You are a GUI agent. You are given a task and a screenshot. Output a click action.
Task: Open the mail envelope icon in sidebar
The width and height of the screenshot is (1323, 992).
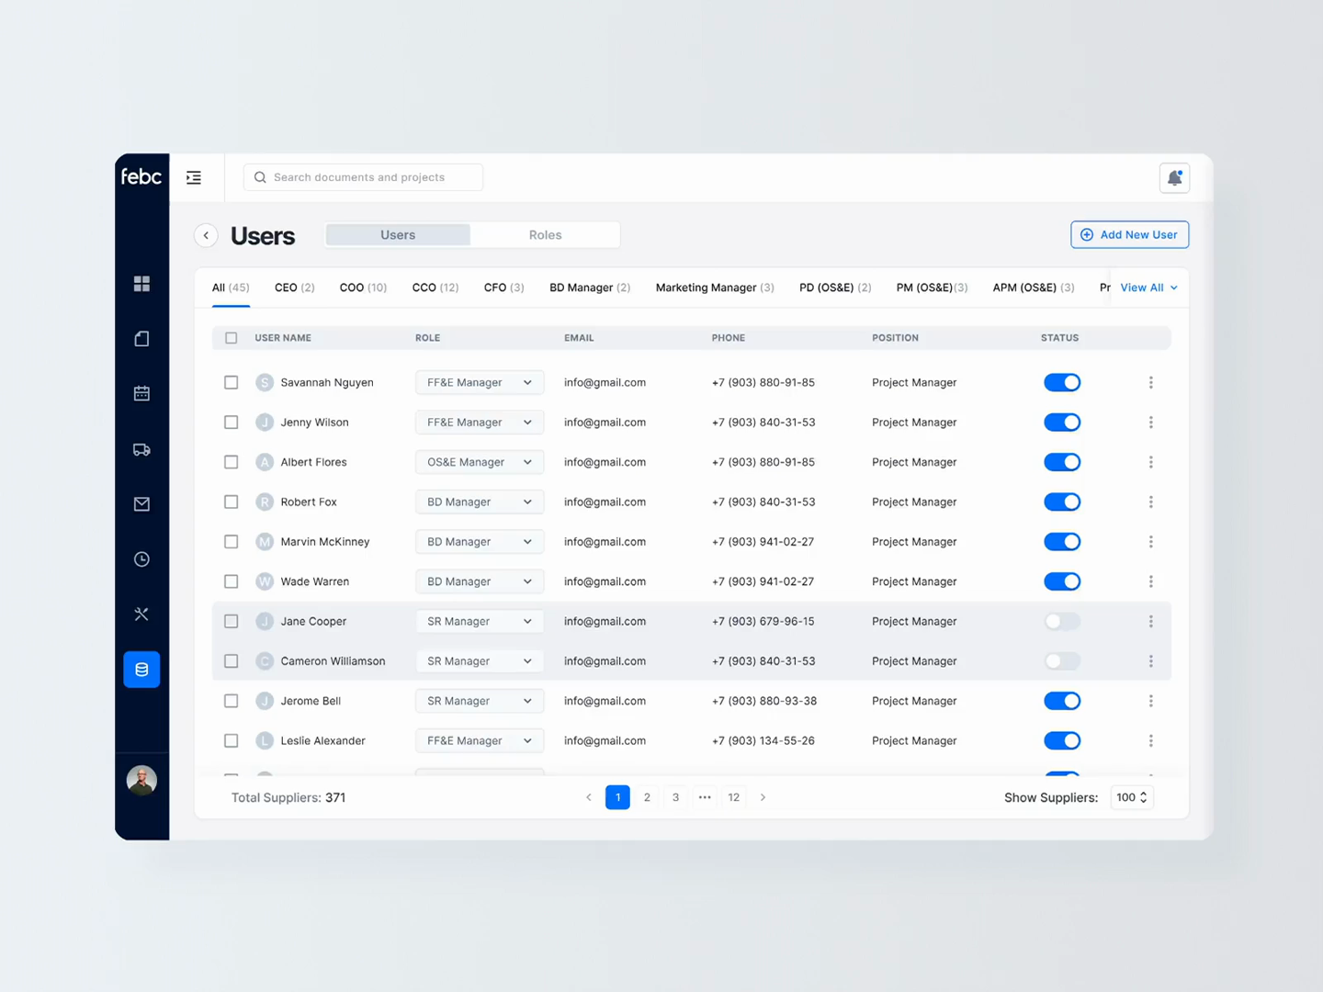(141, 503)
